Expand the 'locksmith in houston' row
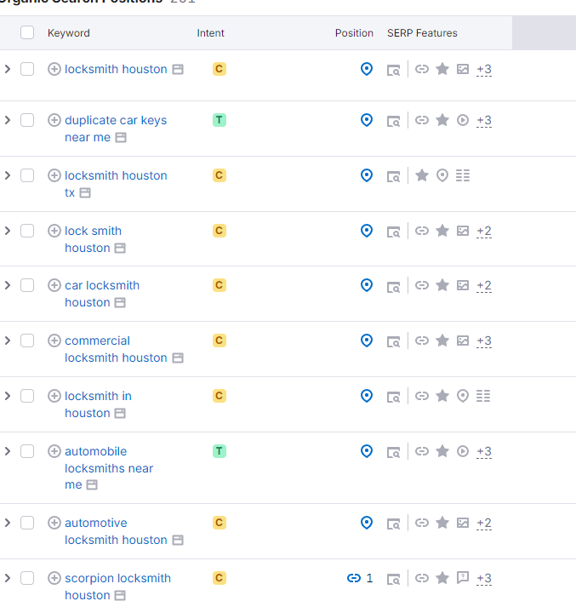The height and width of the screenshot is (601, 576). (x=8, y=396)
